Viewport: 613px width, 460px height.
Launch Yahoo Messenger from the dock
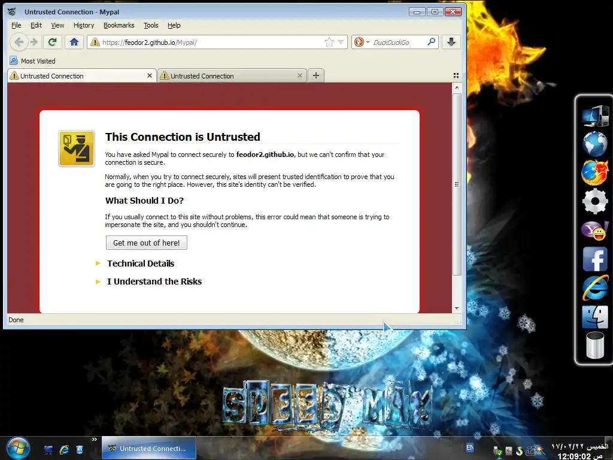click(595, 230)
